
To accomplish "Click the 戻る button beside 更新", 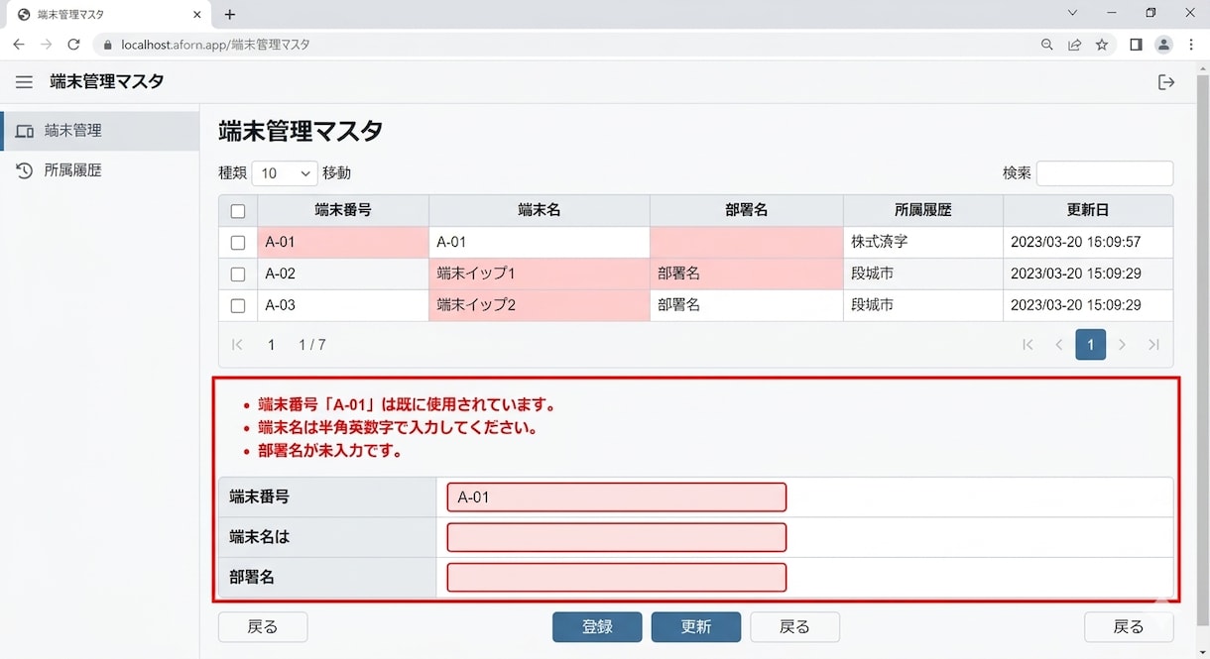I will pos(795,627).
